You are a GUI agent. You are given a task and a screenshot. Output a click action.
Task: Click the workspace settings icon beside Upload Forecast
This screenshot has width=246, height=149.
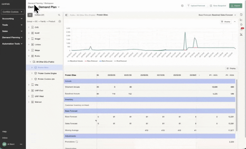coord(182,6)
